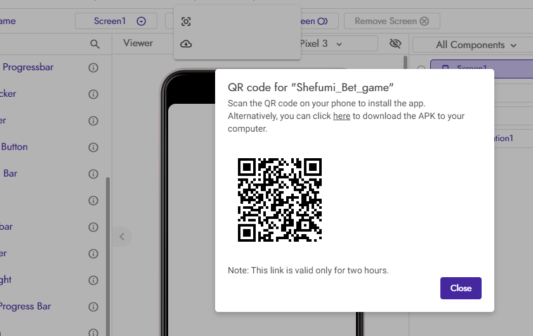
Task: Click the 'here' APK download link
Action: pyautogui.click(x=341, y=116)
